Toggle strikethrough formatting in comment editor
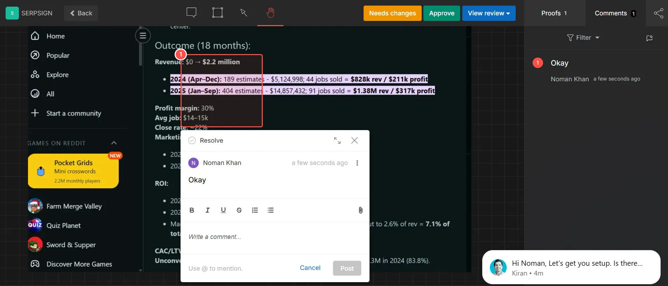This screenshot has height=286, width=668. tap(239, 210)
